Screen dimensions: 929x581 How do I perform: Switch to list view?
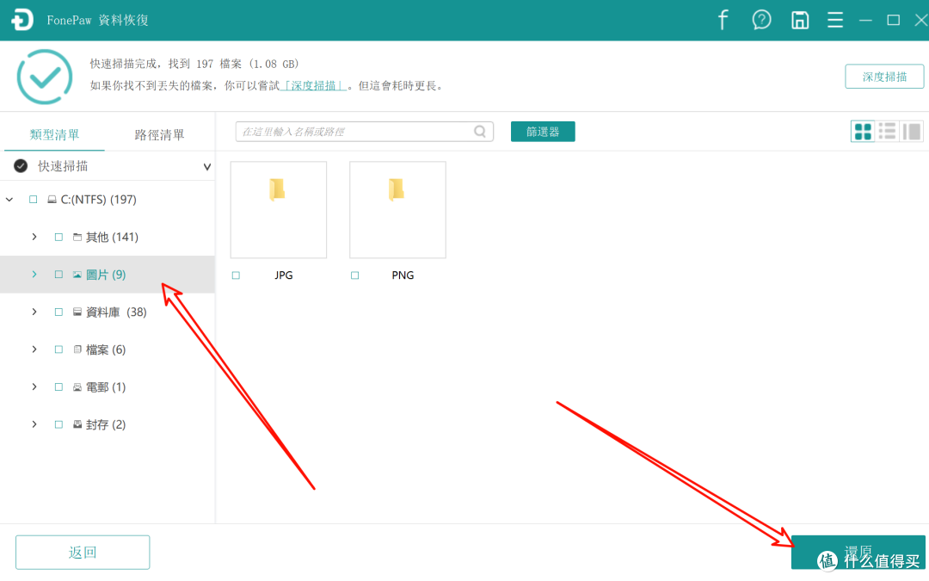887,131
